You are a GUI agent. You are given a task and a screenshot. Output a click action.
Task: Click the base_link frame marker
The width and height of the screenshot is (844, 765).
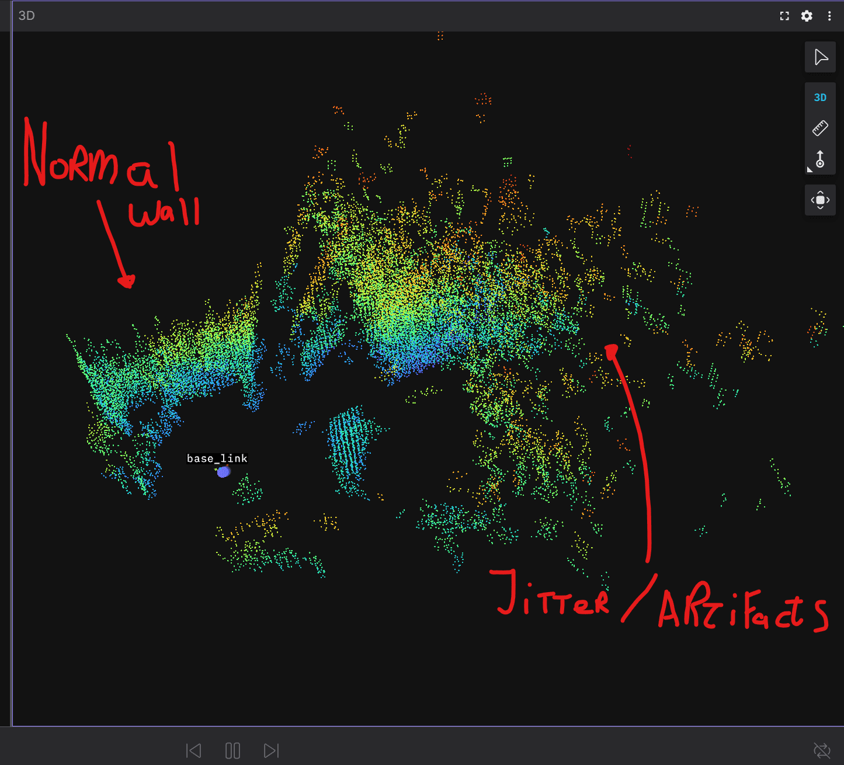217,458
